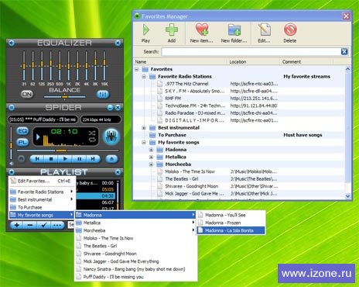Click Favorites list scroll down arrow

pyautogui.click(x=347, y=196)
